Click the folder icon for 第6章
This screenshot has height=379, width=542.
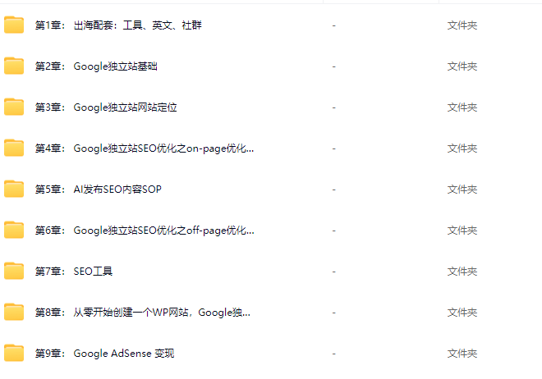click(14, 231)
